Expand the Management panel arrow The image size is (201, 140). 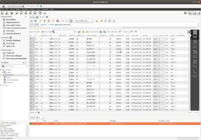click(26, 17)
